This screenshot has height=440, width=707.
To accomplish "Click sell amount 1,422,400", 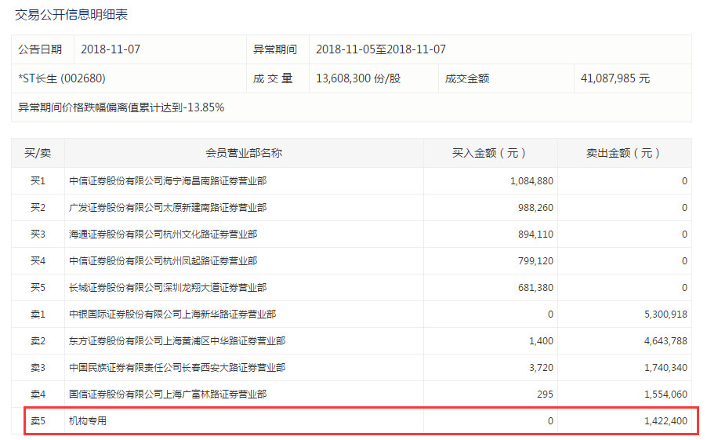I will pyautogui.click(x=665, y=420).
